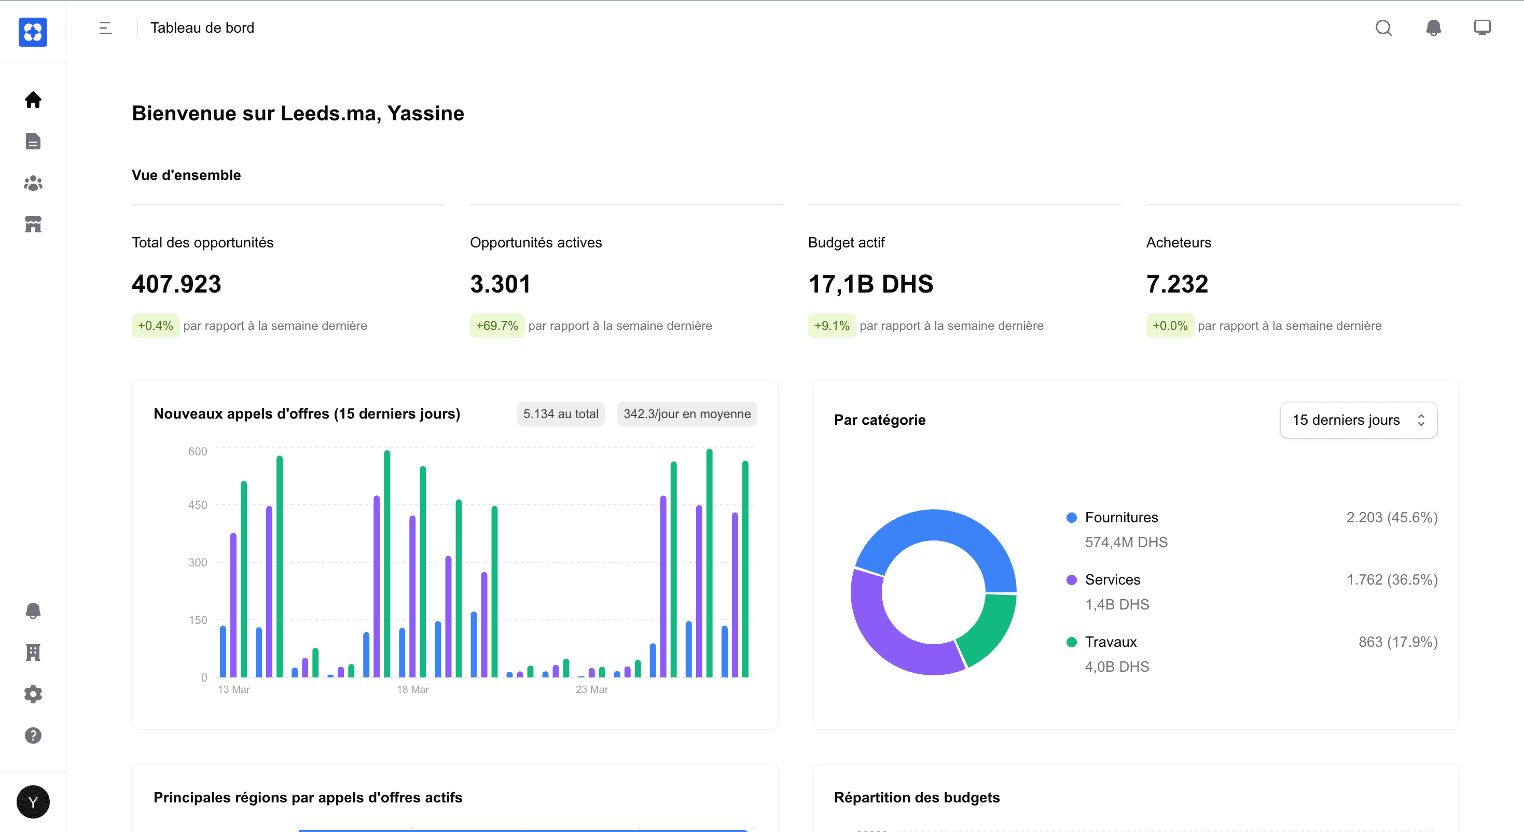Open notifications via the bell icon in sidebar

click(x=33, y=611)
